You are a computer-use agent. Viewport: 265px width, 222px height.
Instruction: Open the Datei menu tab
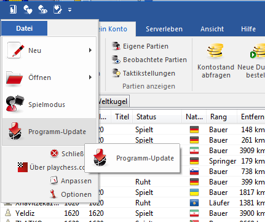tap(24, 28)
